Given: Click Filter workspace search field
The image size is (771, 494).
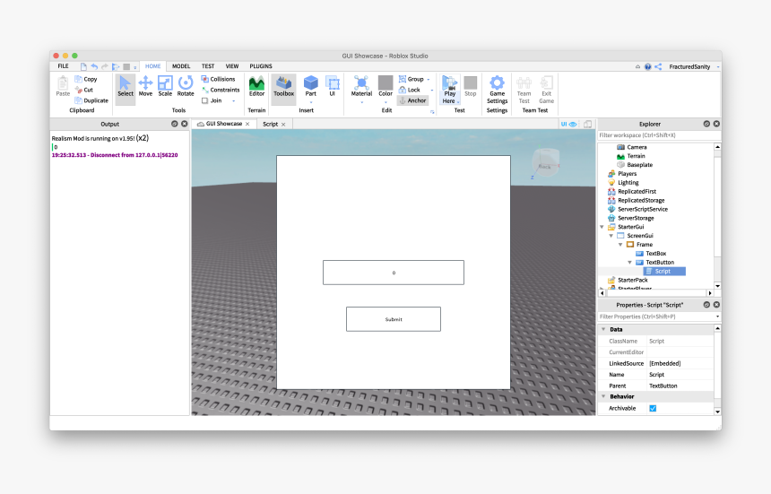Looking at the screenshot, I should tap(658, 135).
